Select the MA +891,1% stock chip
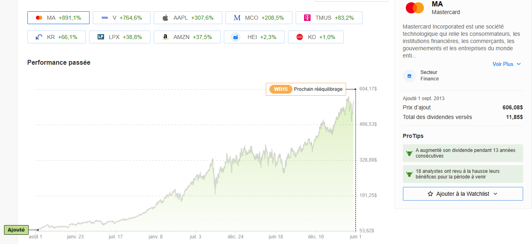 click(58, 18)
